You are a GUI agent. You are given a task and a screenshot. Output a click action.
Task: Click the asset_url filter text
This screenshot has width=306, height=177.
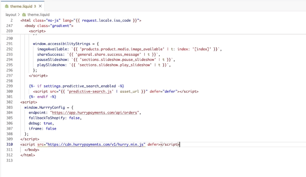tap(129, 91)
